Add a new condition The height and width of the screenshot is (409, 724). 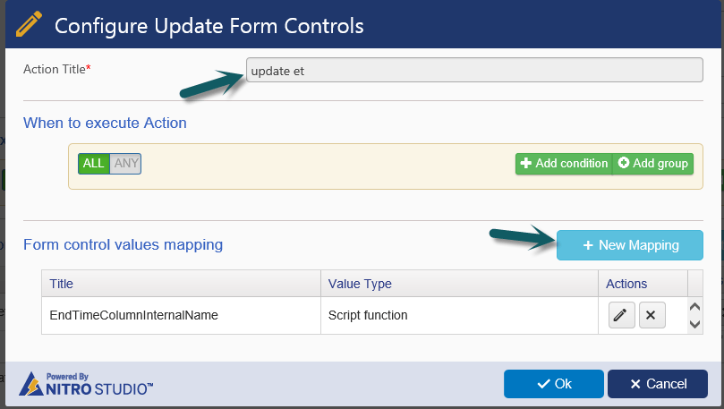pos(564,164)
